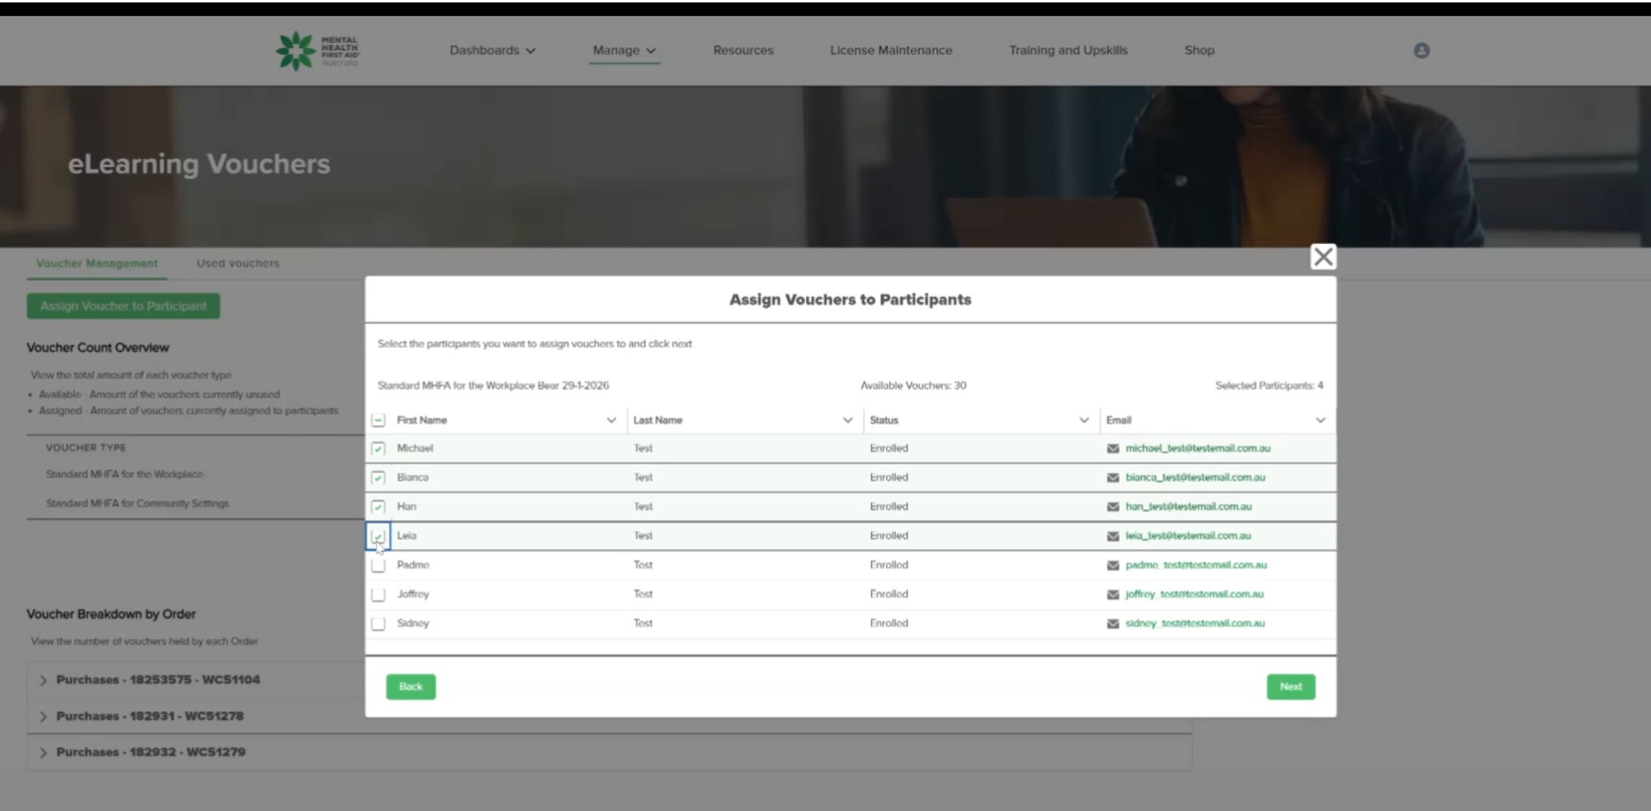Click the envelope icon in Padme's row

(1113, 565)
